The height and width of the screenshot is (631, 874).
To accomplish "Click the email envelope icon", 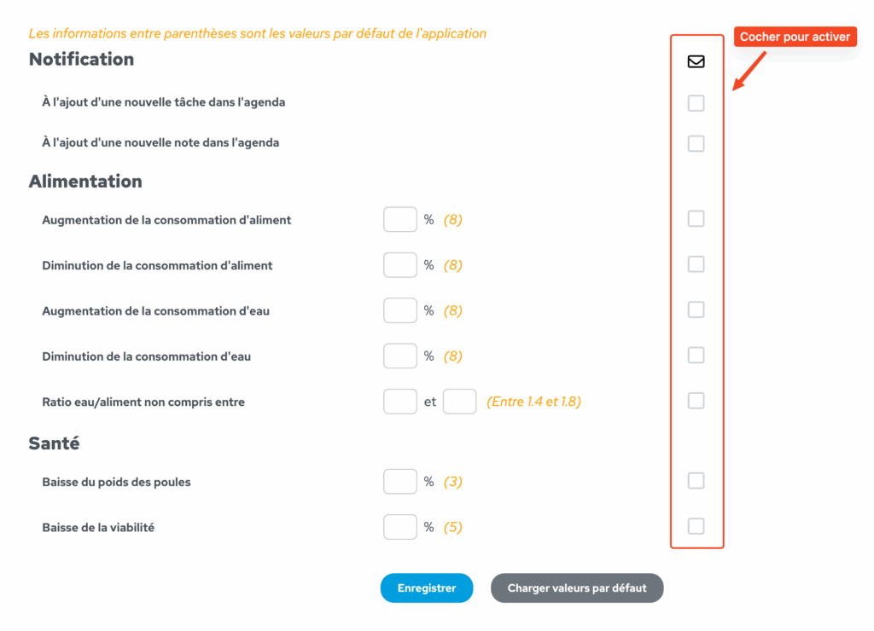I will click(x=696, y=61).
